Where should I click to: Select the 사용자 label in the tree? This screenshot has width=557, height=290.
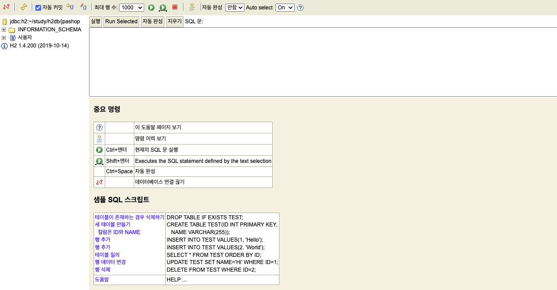tap(25, 38)
